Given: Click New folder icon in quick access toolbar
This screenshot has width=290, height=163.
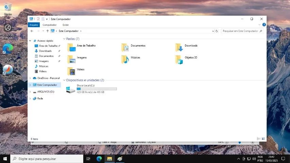Looking at the screenshot, I should pos(43,19).
